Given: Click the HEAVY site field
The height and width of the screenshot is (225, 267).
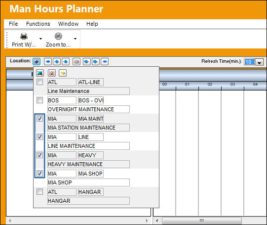Looking at the screenshot, I should (x=91, y=155).
